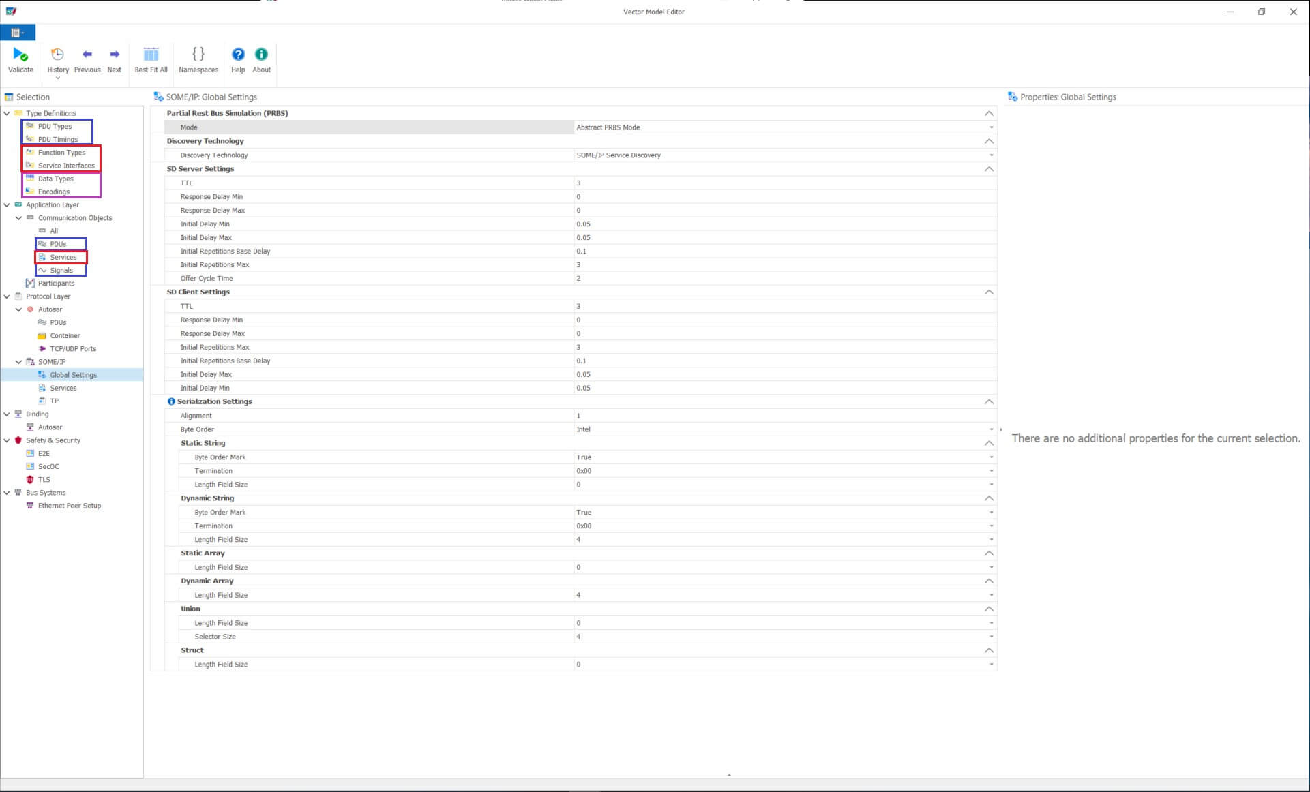Image resolution: width=1310 pixels, height=792 pixels.
Task: Open the Discovery Technology dropdown arrow
Action: click(x=991, y=155)
